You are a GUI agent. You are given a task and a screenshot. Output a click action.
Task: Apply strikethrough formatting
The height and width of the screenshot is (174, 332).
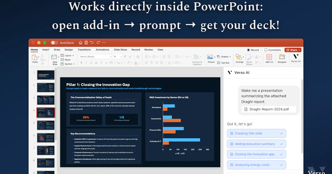click(96, 63)
